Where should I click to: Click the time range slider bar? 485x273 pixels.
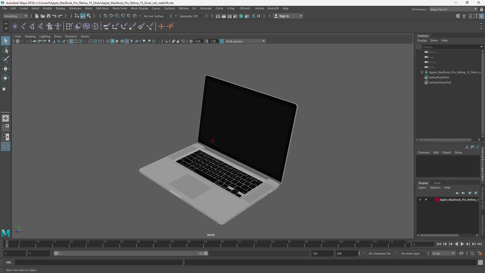pos(131,253)
